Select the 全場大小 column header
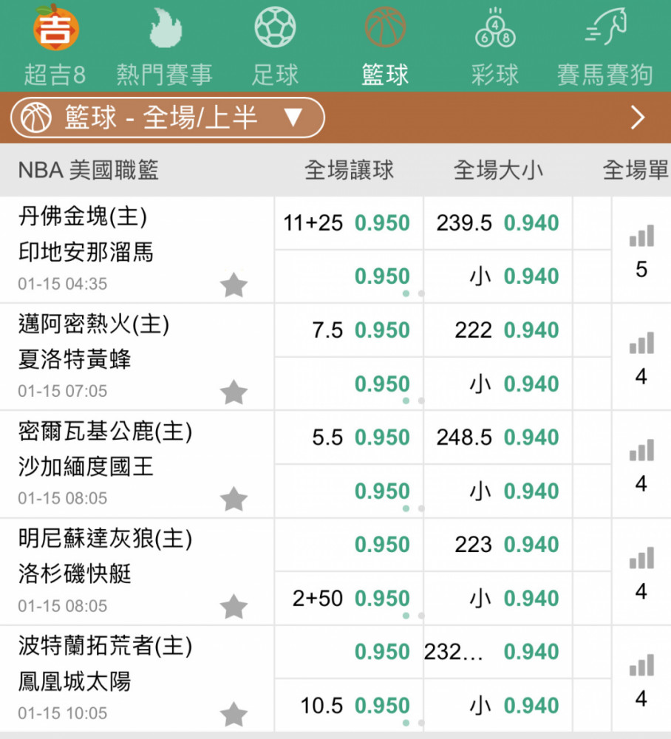Image resolution: width=671 pixels, height=739 pixels. [498, 170]
